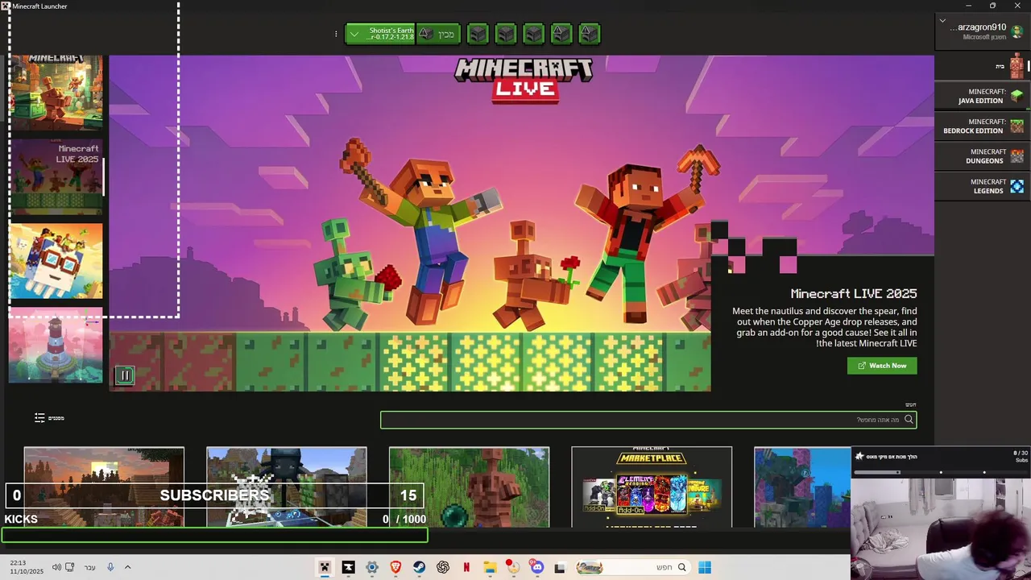
Task: Open Minecraft: Java Edition tab
Action: (x=981, y=96)
